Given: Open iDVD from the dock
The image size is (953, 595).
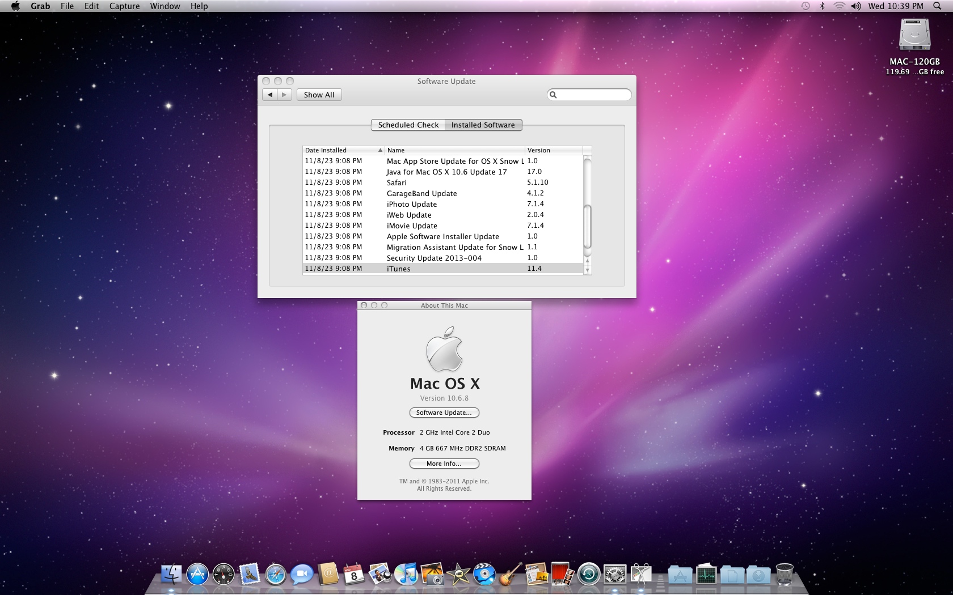Looking at the screenshot, I should click(484, 574).
